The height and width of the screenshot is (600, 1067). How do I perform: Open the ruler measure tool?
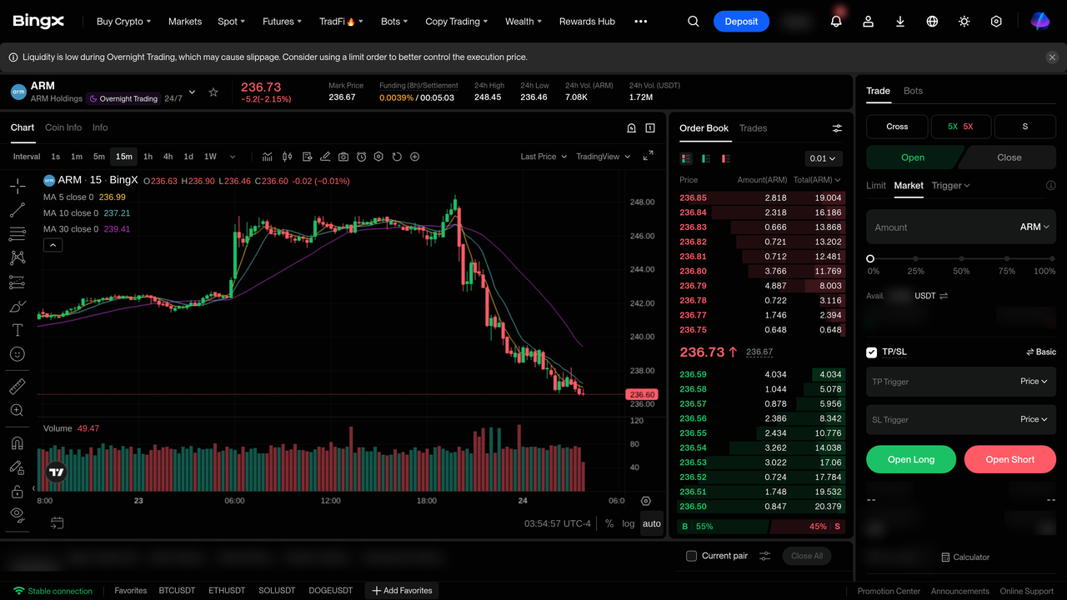tap(17, 387)
